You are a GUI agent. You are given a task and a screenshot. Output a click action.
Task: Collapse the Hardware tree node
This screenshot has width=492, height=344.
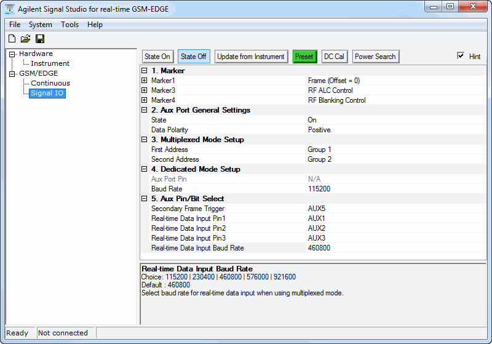(12, 54)
